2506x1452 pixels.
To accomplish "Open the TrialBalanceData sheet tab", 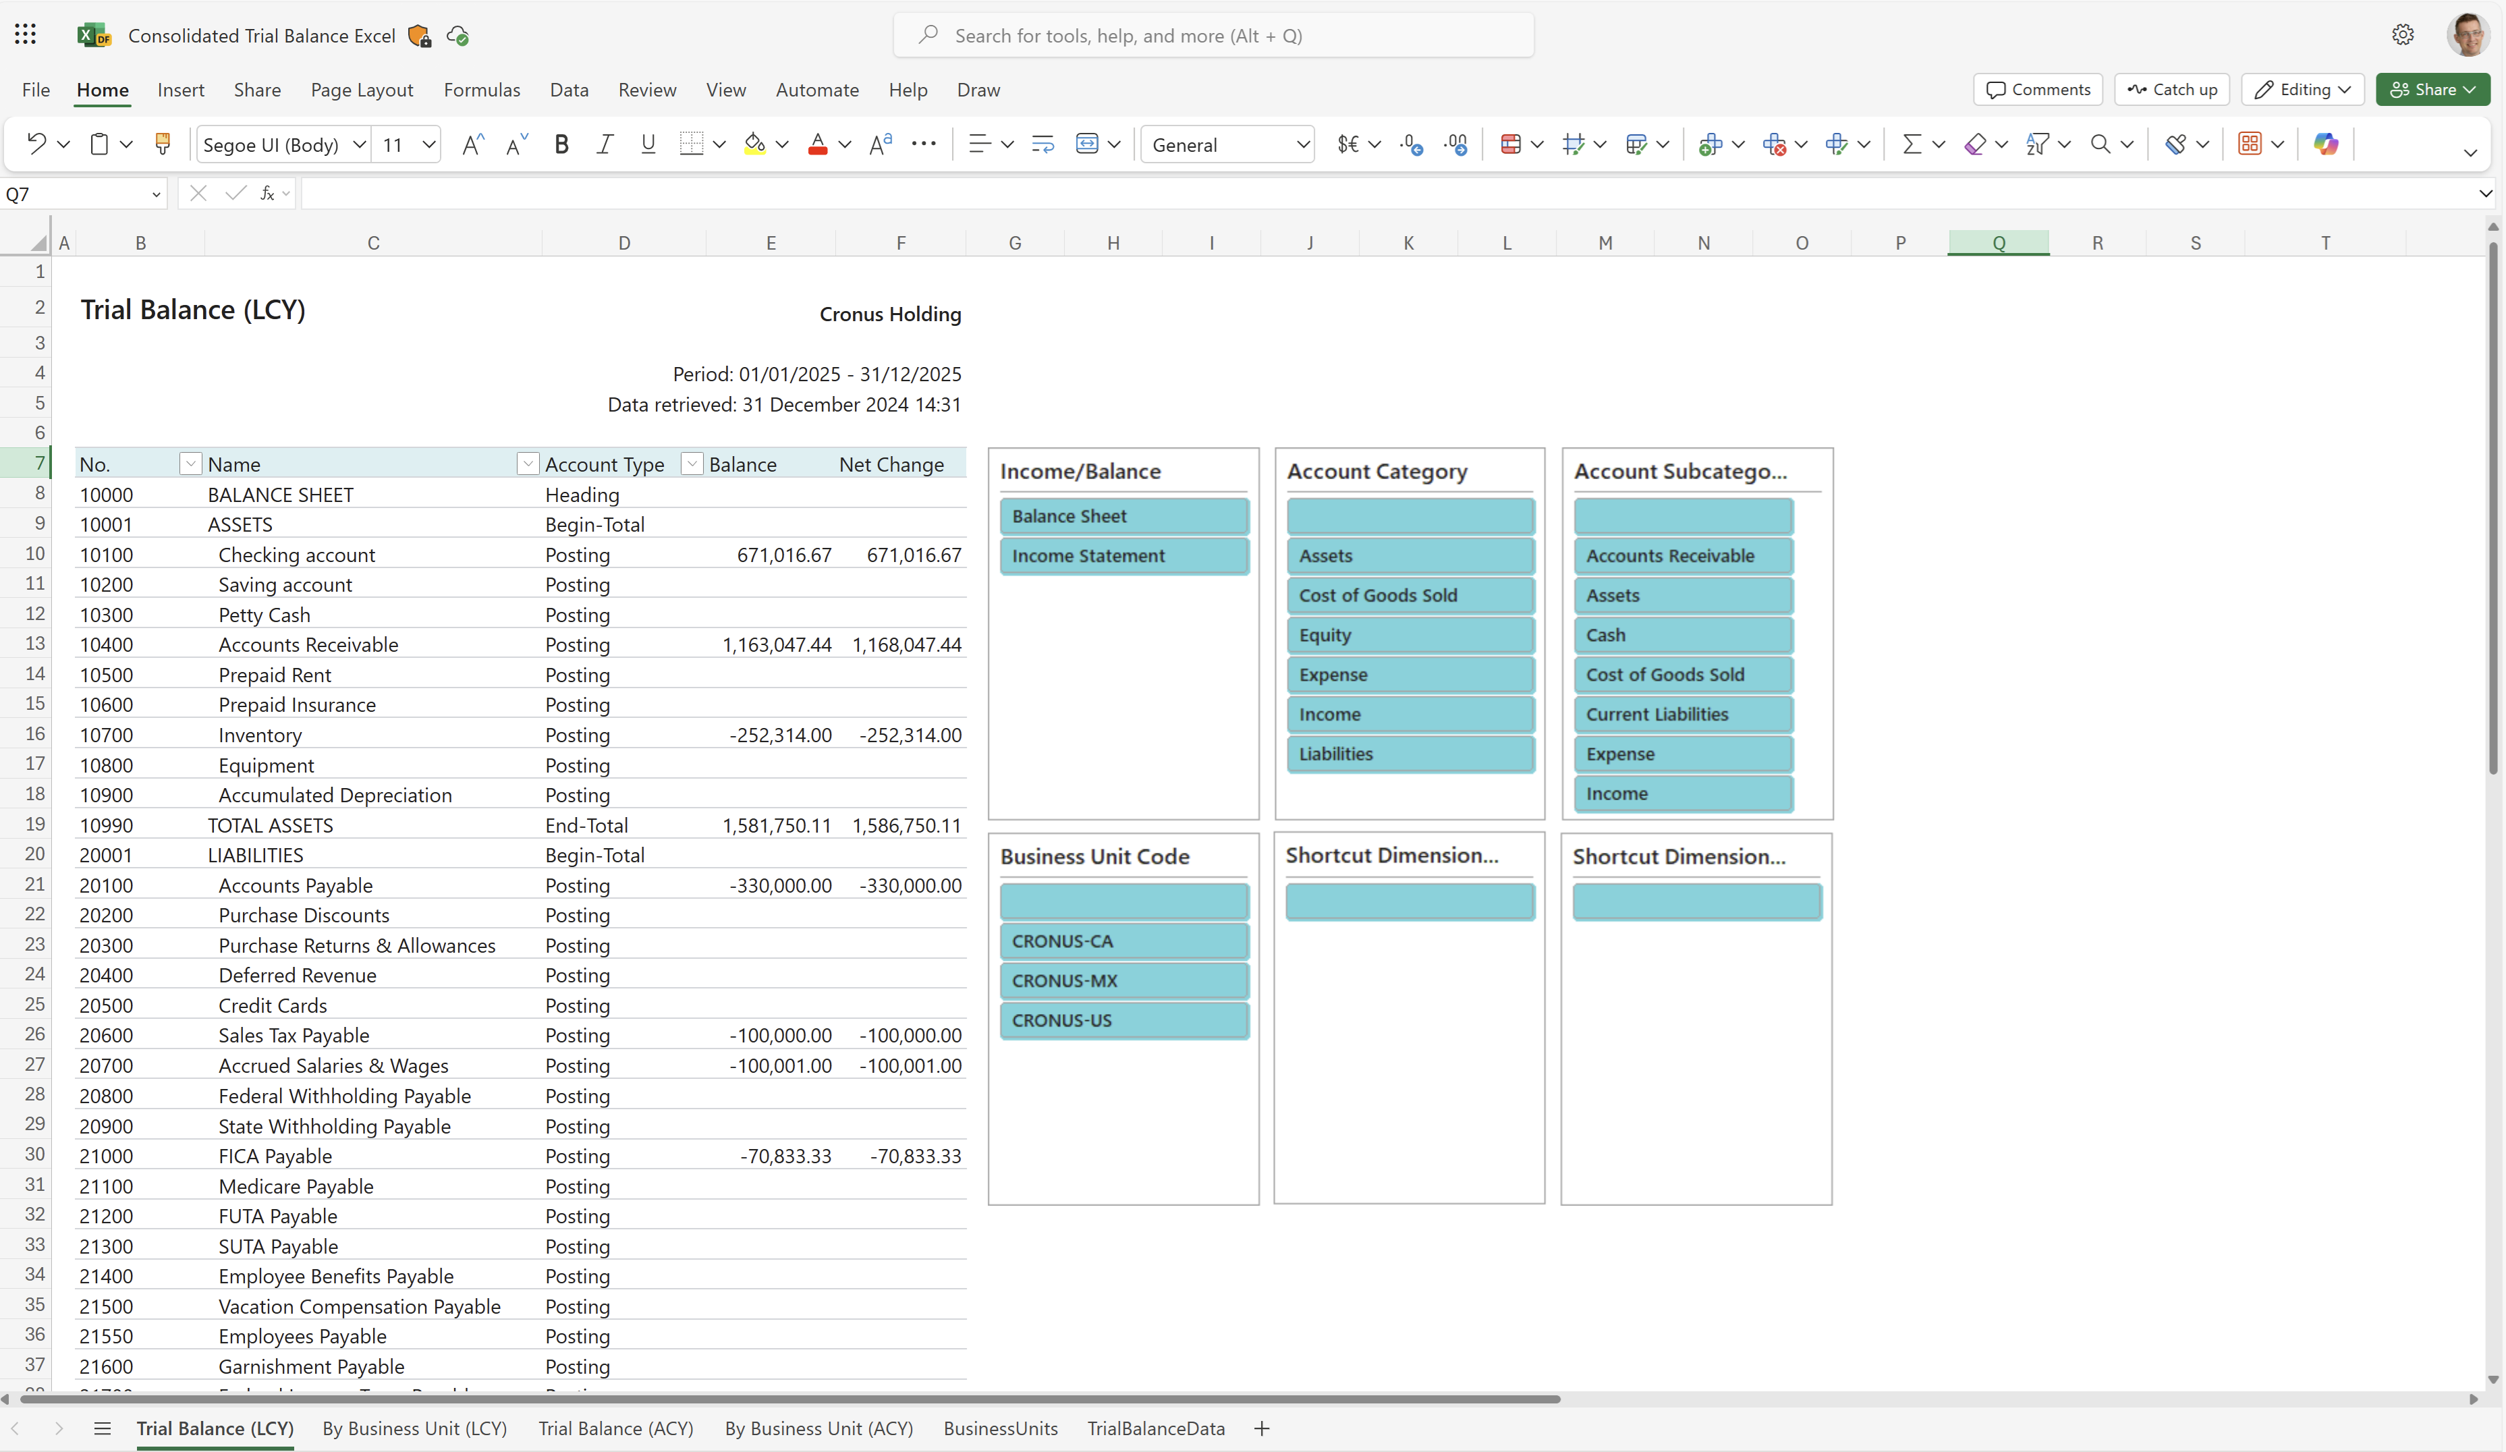I will coord(1157,1428).
